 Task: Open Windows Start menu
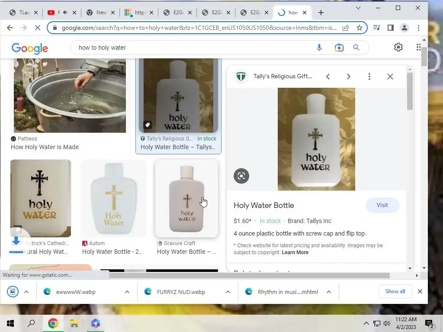[10, 323]
